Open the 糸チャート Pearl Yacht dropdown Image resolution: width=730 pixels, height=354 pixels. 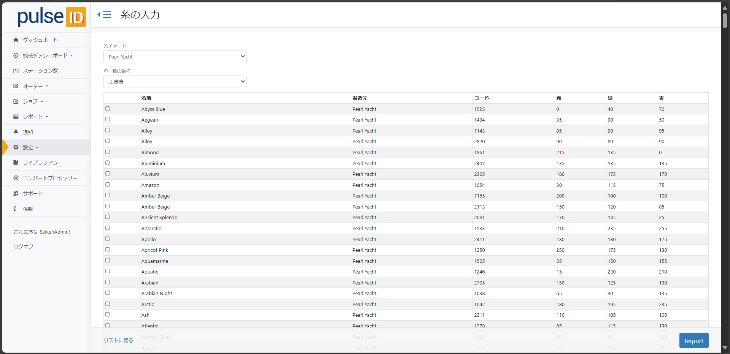tap(175, 57)
